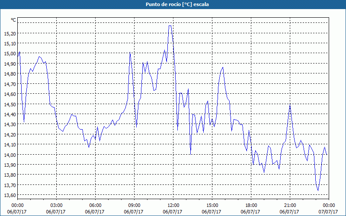Click the lowest dip of the blue curve
The image size is (346, 216).
coord(318,191)
